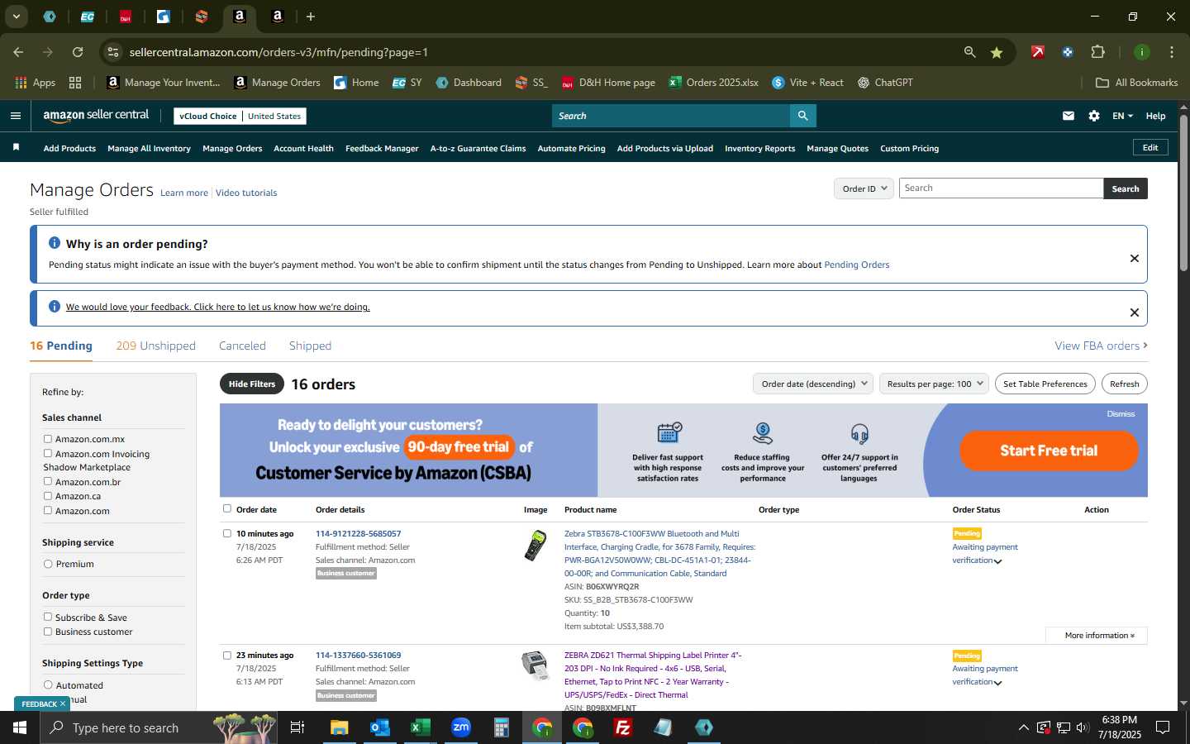This screenshot has height=744, width=1190.
Task: Click the page vertical scrollbar
Action: point(1183,194)
